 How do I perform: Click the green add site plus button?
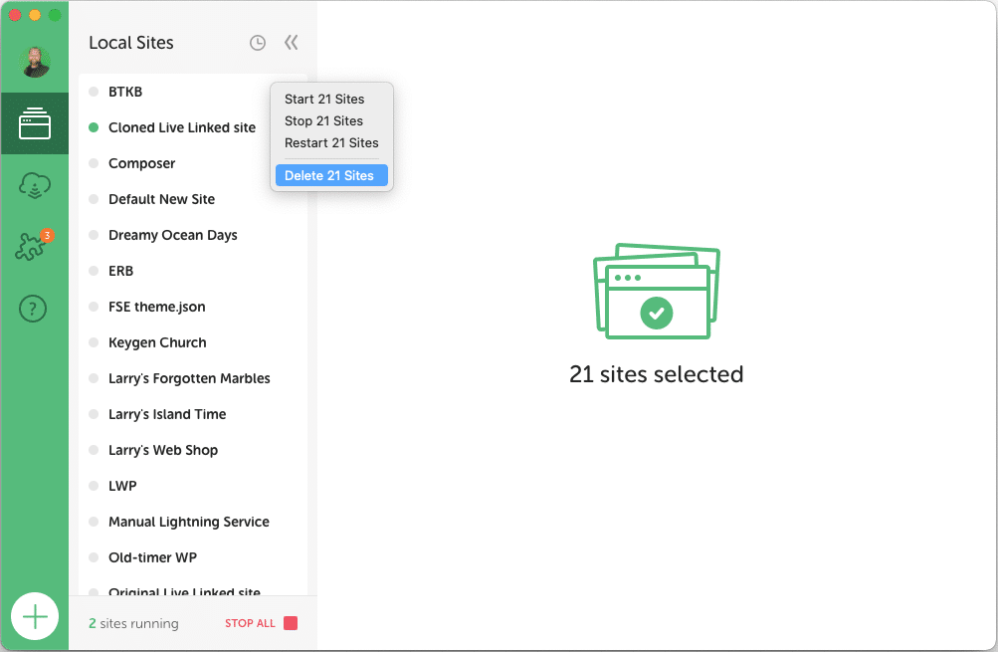click(35, 617)
